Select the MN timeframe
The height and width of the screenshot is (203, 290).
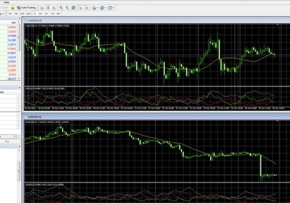(58, 14)
